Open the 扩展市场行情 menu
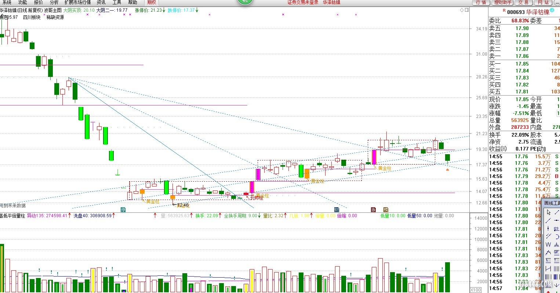Screen dimensions: 560x293 point(78,3)
